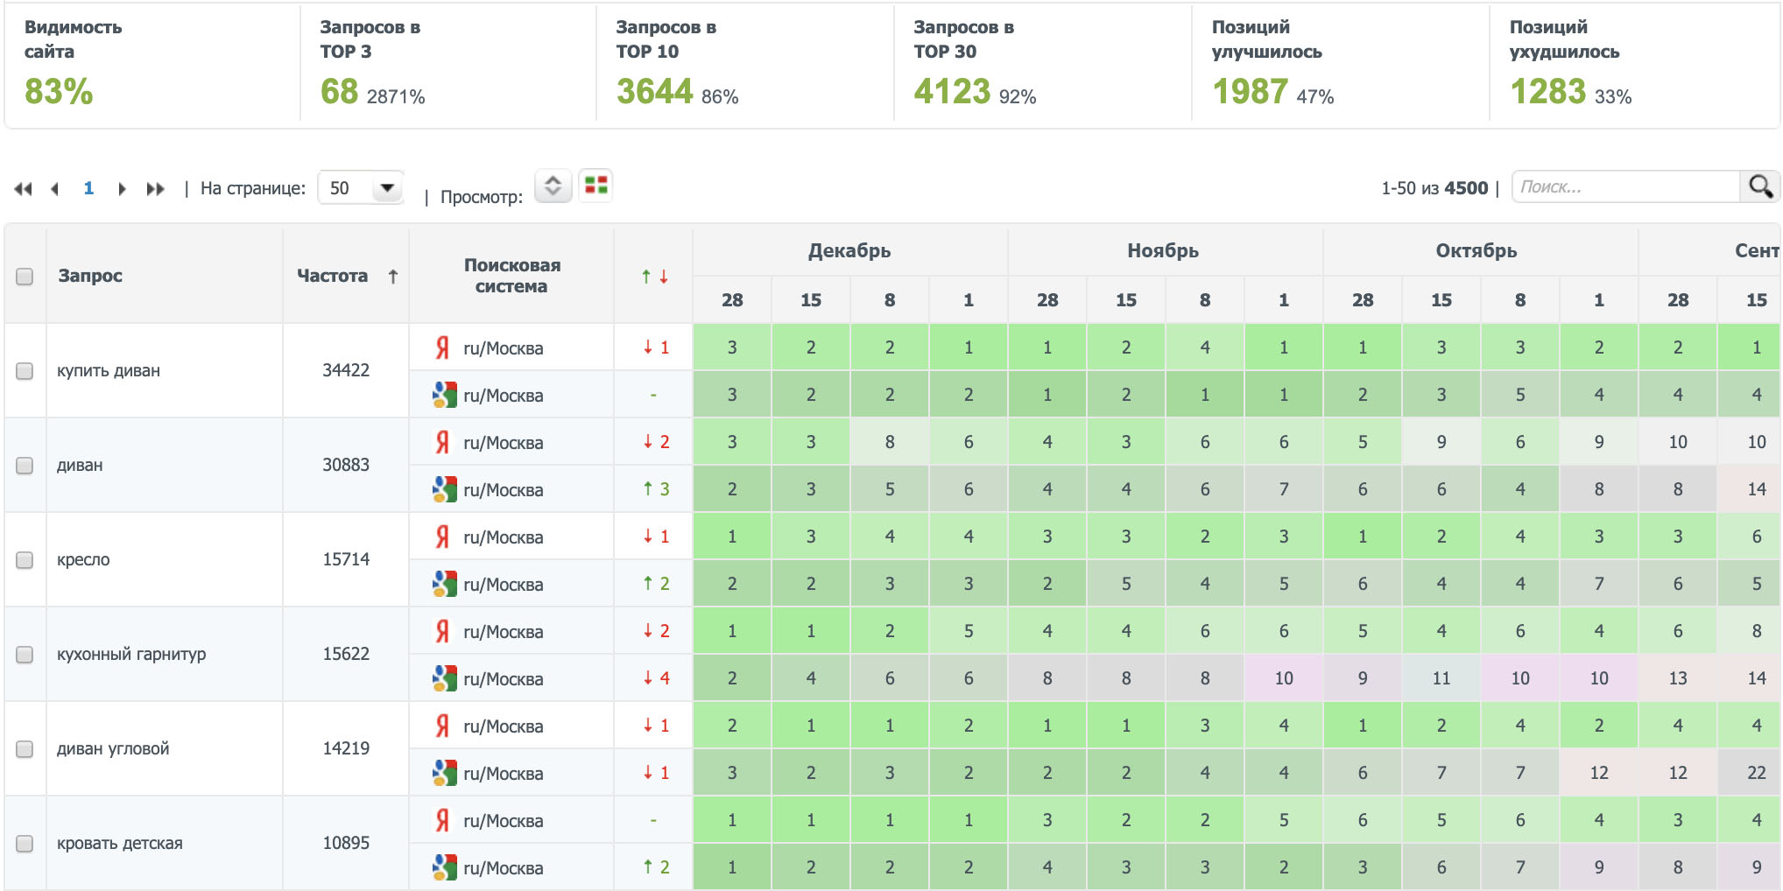Select the купить диван checkbox

(x=25, y=371)
